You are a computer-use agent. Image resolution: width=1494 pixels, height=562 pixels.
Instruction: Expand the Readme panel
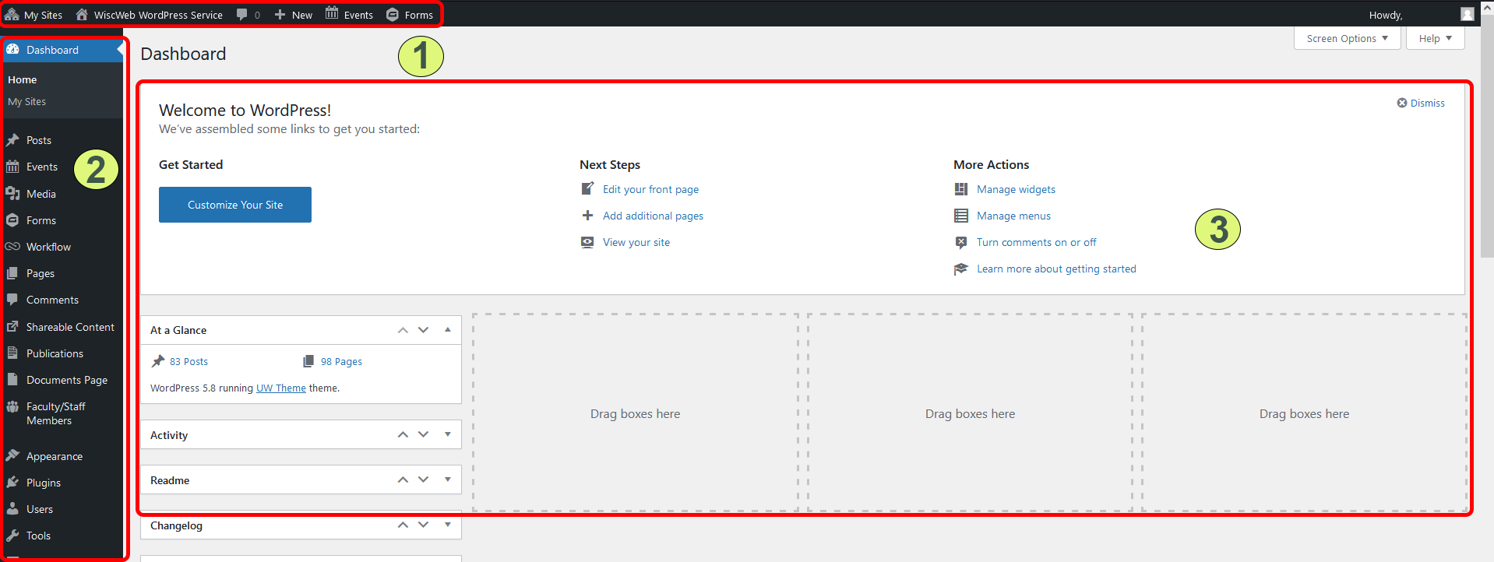(x=448, y=479)
